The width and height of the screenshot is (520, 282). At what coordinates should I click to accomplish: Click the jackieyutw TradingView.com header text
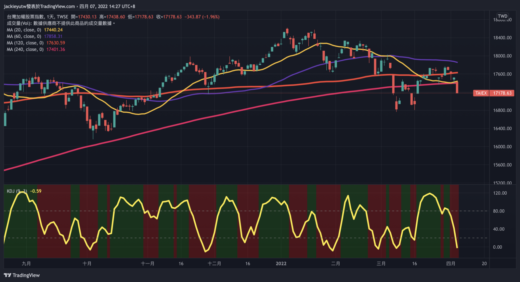[69, 6]
